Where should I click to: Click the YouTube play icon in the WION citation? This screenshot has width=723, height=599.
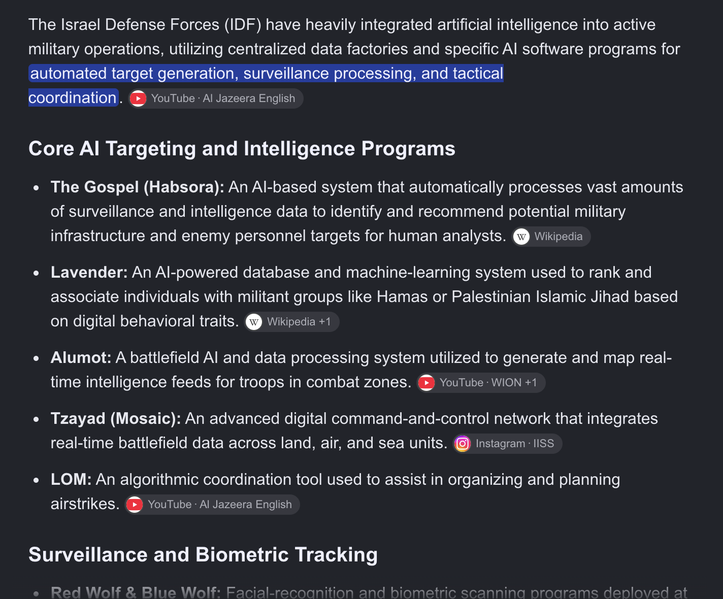(x=426, y=383)
